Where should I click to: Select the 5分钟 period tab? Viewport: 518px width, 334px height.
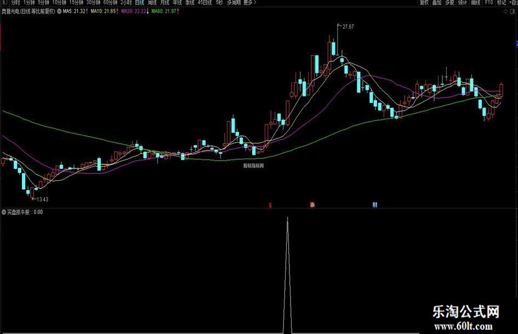(x=43, y=3)
